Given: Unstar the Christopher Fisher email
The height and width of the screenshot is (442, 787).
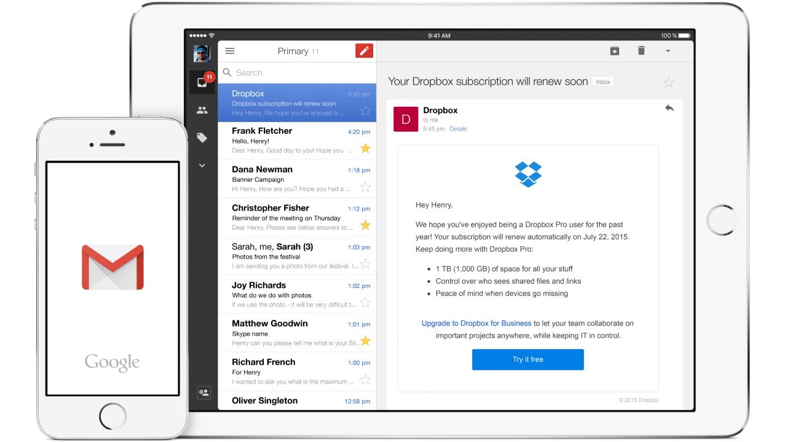Looking at the screenshot, I should (365, 225).
